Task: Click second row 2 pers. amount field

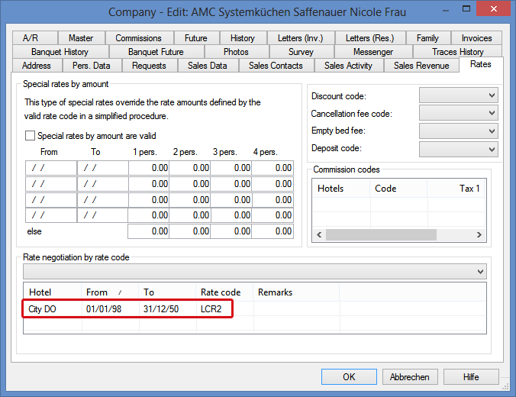Action: [190, 184]
